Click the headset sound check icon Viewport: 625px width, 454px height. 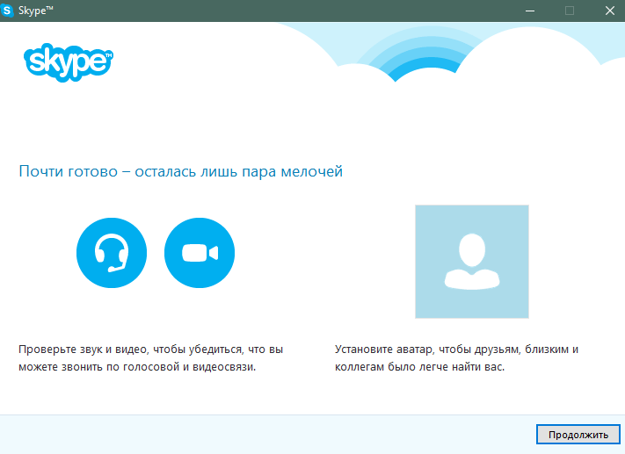[112, 253]
